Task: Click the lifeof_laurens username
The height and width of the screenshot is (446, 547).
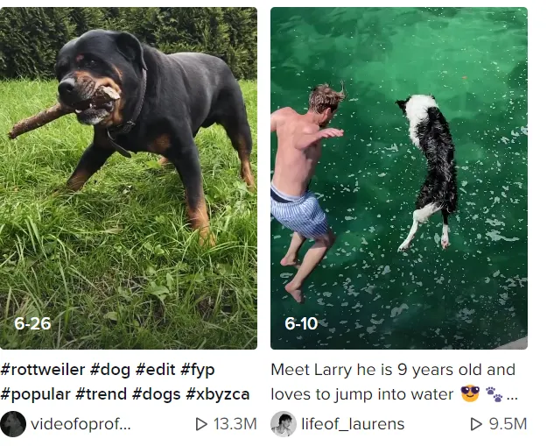Action: [353, 424]
